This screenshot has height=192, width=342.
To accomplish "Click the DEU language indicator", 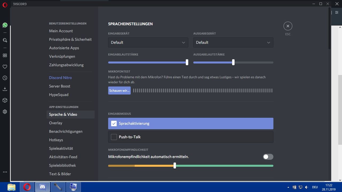I will [x=315, y=187].
